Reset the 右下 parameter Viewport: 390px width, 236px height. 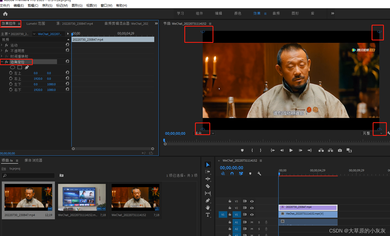point(67,89)
